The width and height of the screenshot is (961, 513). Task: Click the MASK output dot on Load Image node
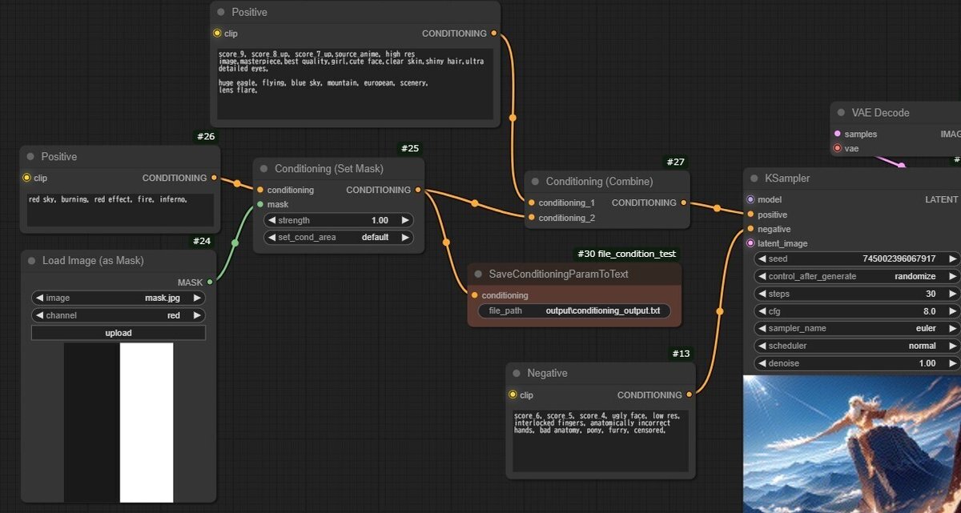[x=209, y=282]
